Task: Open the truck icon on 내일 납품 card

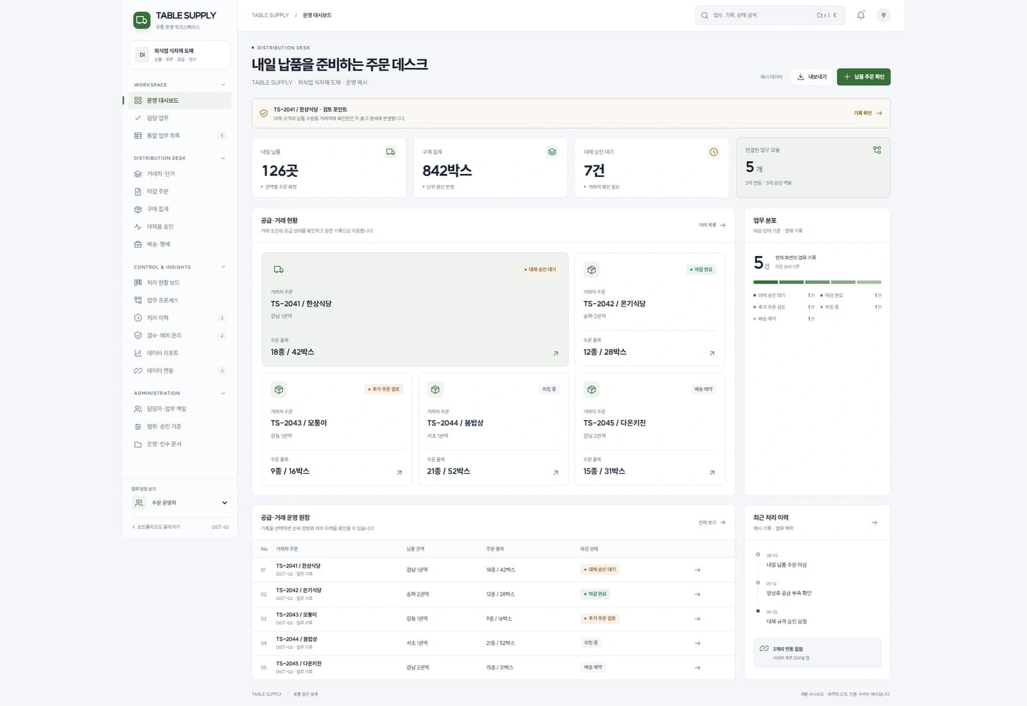Action: tap(390, 152)
